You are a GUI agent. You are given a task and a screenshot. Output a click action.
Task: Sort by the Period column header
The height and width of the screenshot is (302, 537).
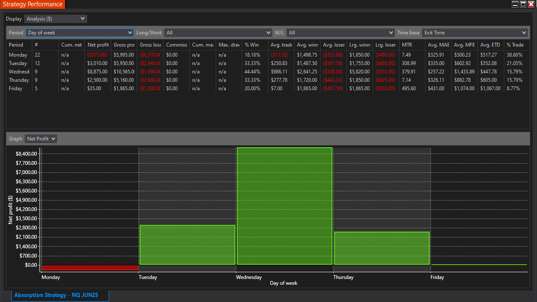tap(19, 45)
